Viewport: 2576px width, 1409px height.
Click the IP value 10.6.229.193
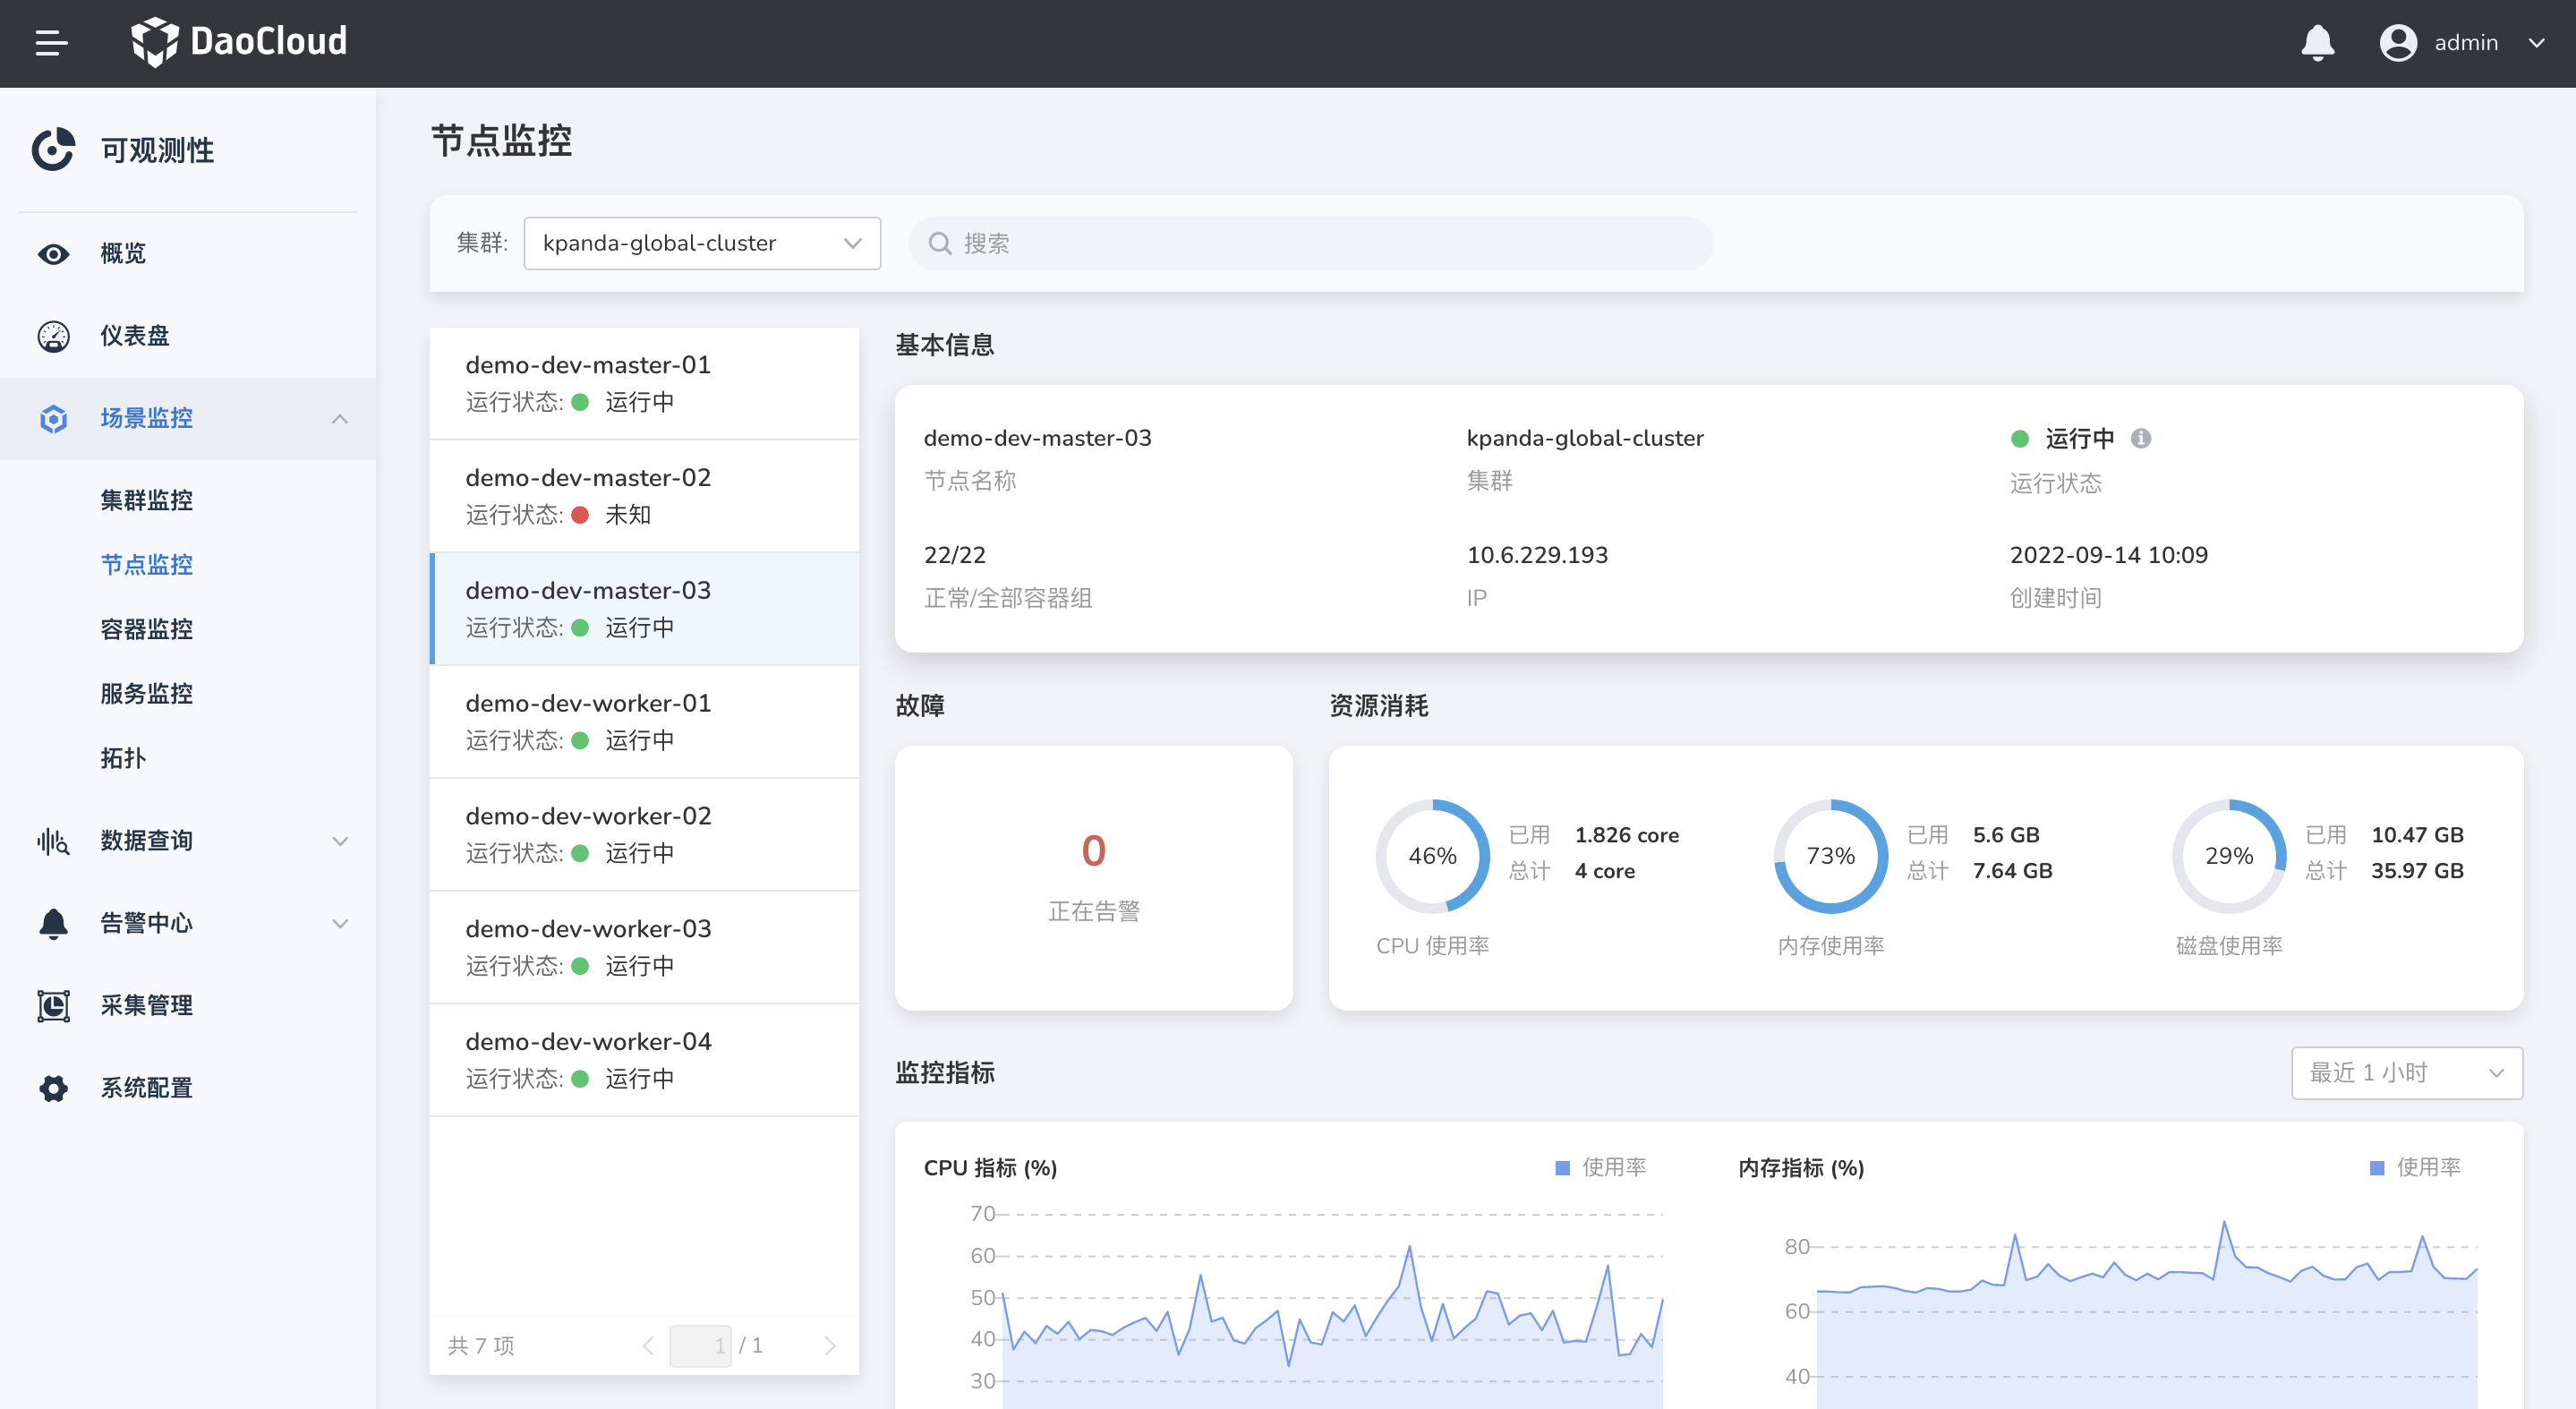1537,555
